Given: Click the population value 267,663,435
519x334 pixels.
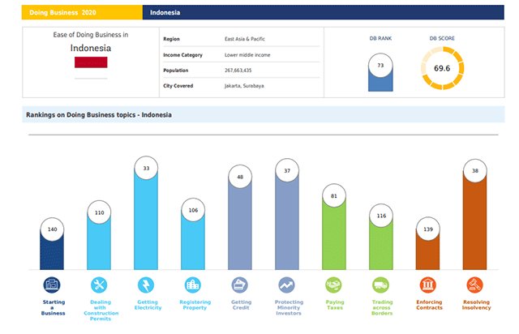Looking at the screenshot, I should tap(238, 71).
